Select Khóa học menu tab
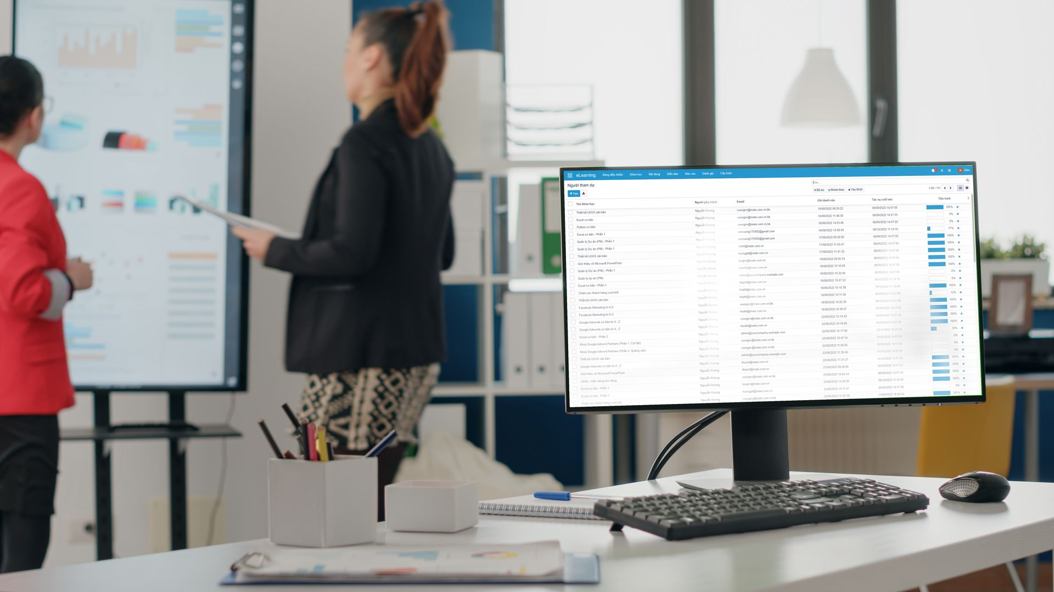The width and height of the screenshot is (1054, 592). coord(636,173)
